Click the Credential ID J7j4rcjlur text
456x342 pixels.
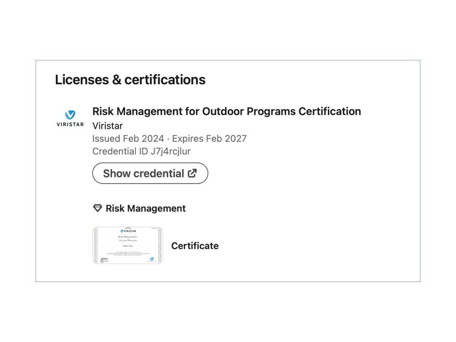click(141, 151)
